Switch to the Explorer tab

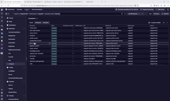[27, 10]
